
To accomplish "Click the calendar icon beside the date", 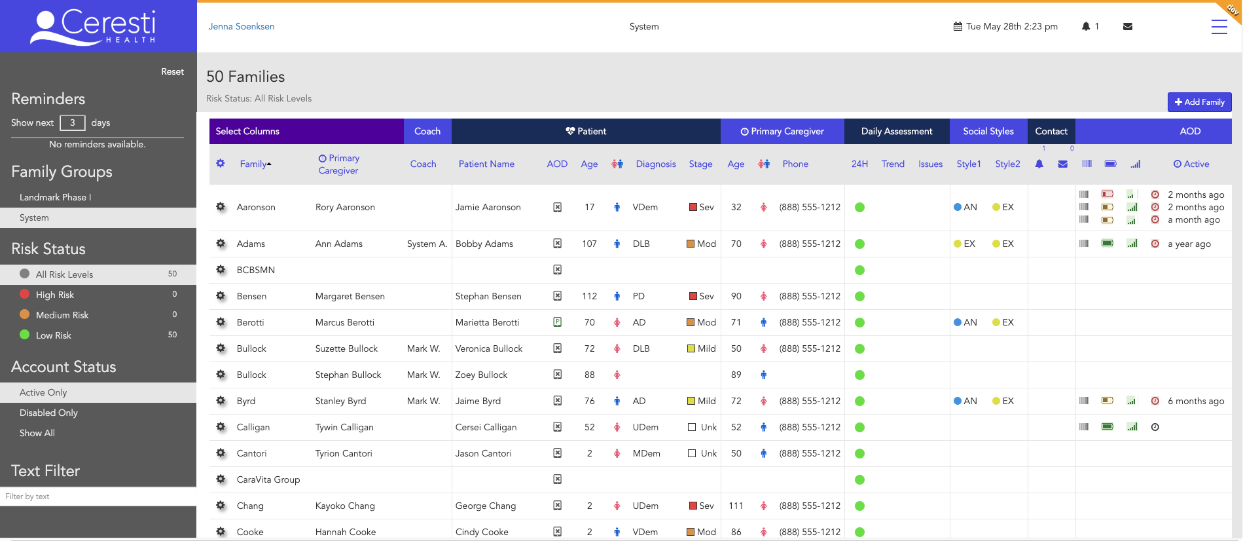I will point(958,27).
